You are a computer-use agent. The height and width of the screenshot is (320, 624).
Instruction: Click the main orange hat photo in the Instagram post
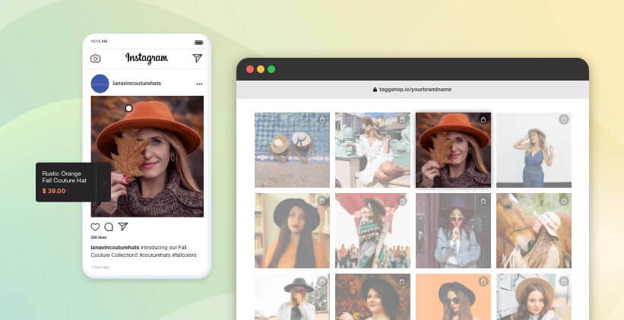coord(147,157)
